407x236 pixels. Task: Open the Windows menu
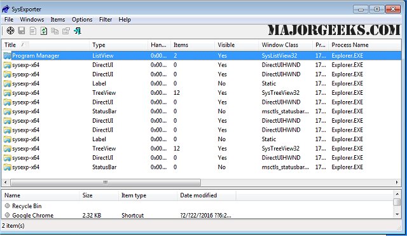click(32, 20)
